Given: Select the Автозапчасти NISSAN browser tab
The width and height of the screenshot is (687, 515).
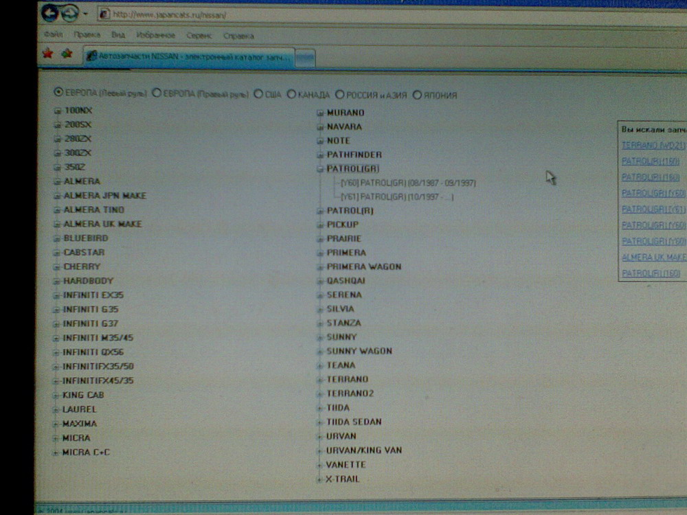Looking at the screenshot, I should click(x=190, y=57).
